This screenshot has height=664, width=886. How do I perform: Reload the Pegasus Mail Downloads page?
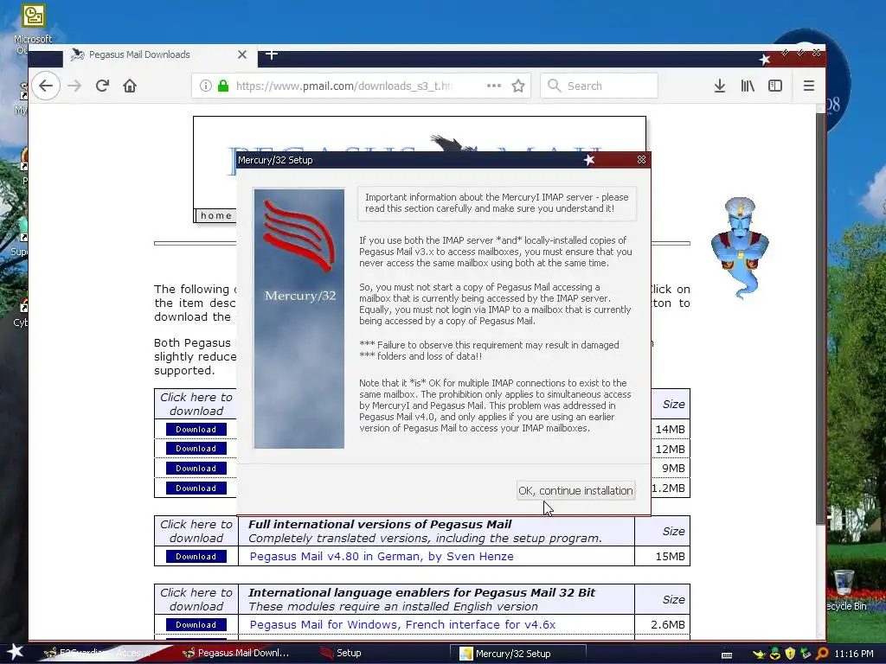click(x=102, y=86)
